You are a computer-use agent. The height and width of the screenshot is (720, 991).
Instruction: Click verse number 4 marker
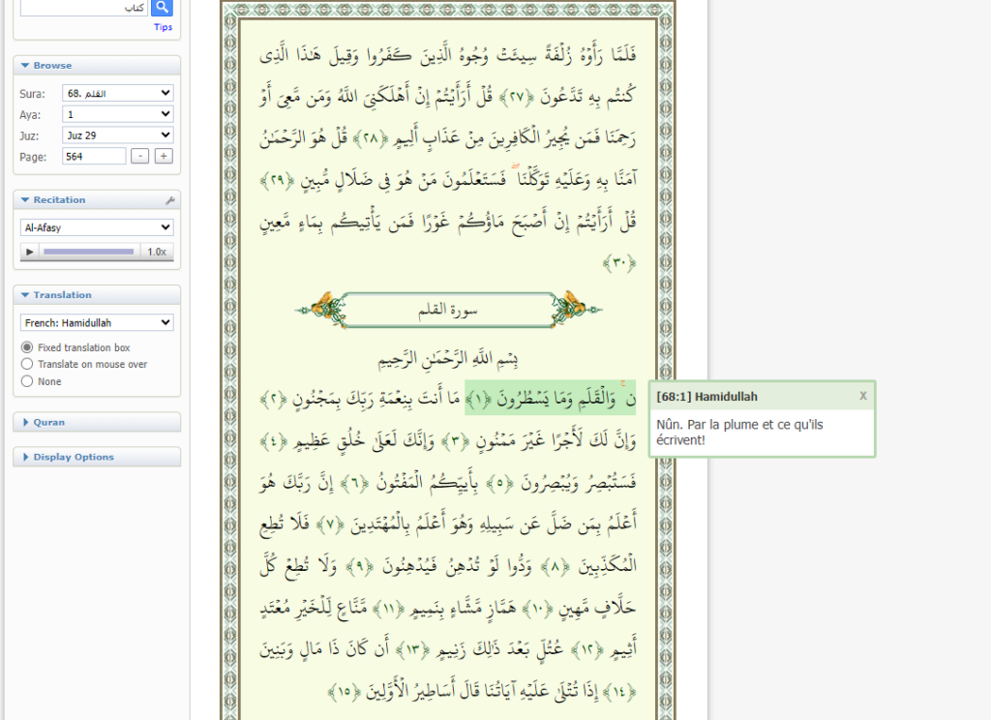point(274,440)
